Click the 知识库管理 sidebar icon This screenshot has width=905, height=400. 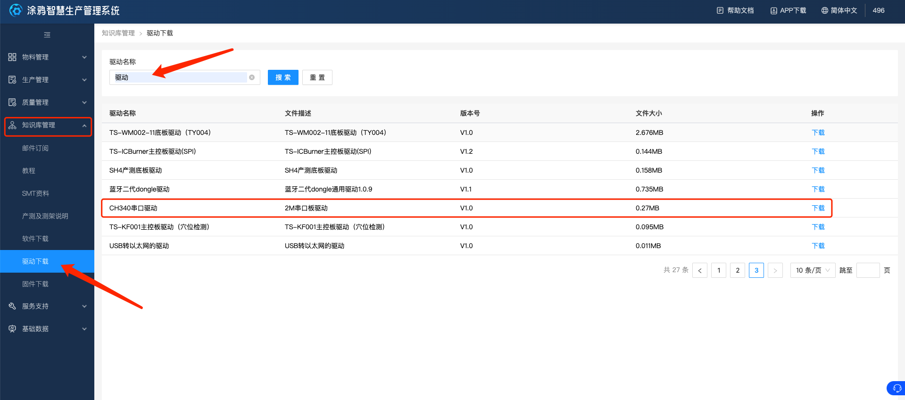12,125
